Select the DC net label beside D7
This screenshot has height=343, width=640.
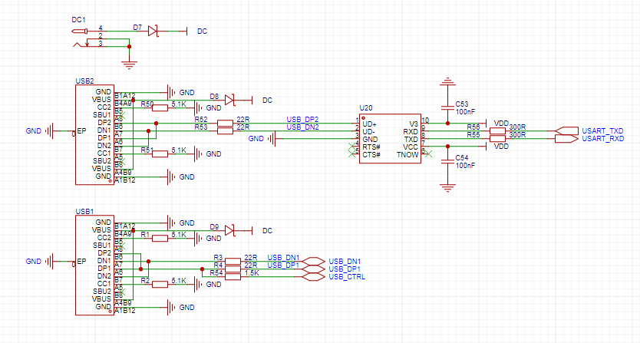coord(202,31)
